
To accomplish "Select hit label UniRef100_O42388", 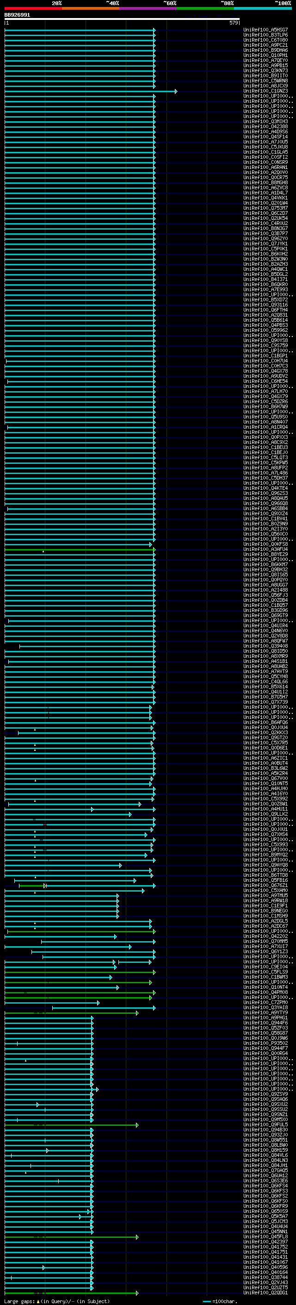I will click(x=265, y=127).
